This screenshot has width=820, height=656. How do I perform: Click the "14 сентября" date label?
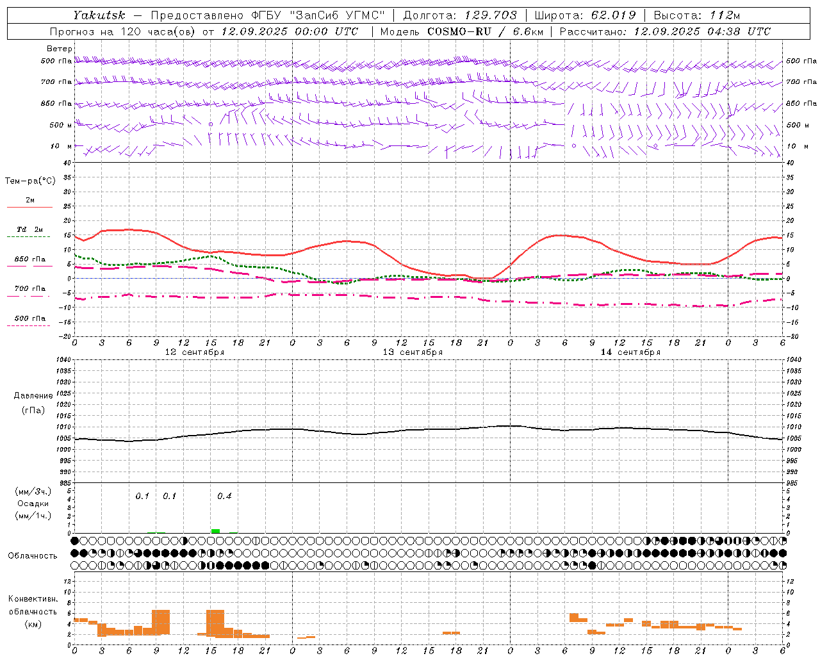pos(630,352)
